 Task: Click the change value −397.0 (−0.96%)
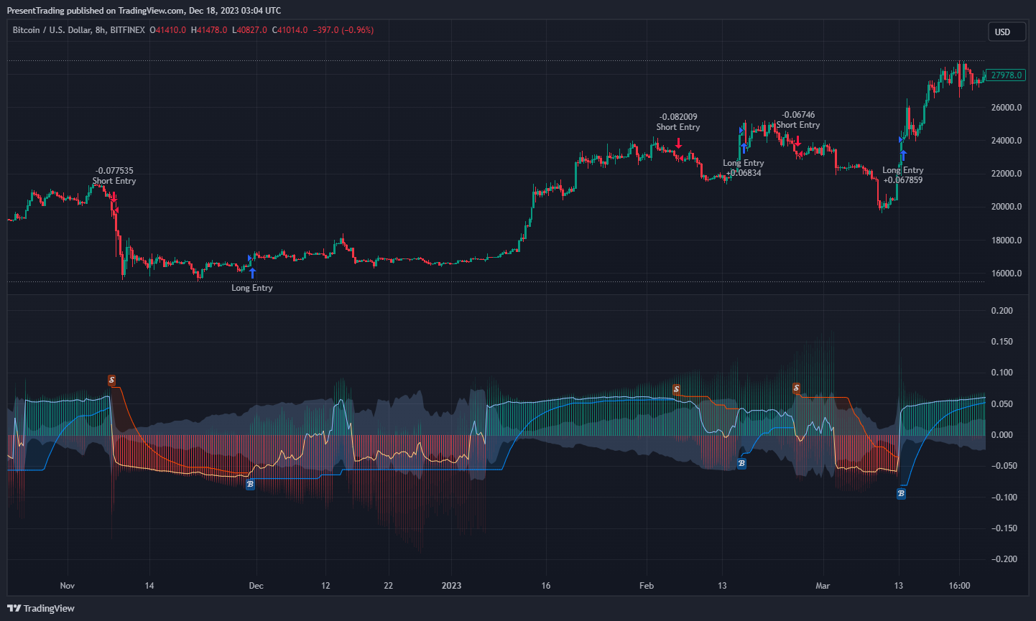[x=343, y=30]
